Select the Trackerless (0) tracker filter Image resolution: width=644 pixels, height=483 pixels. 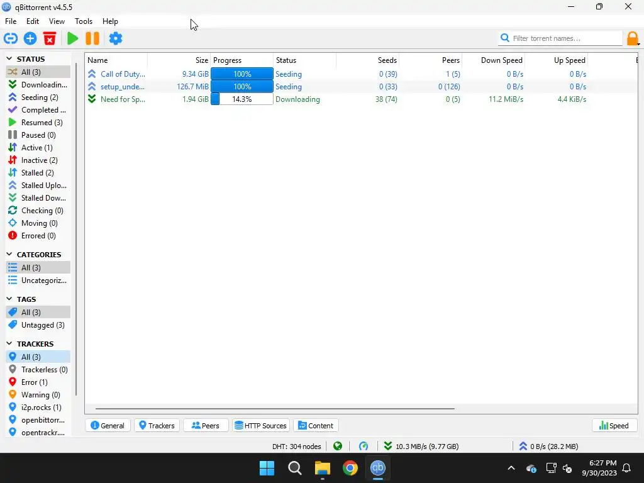(x=38, y=370)
